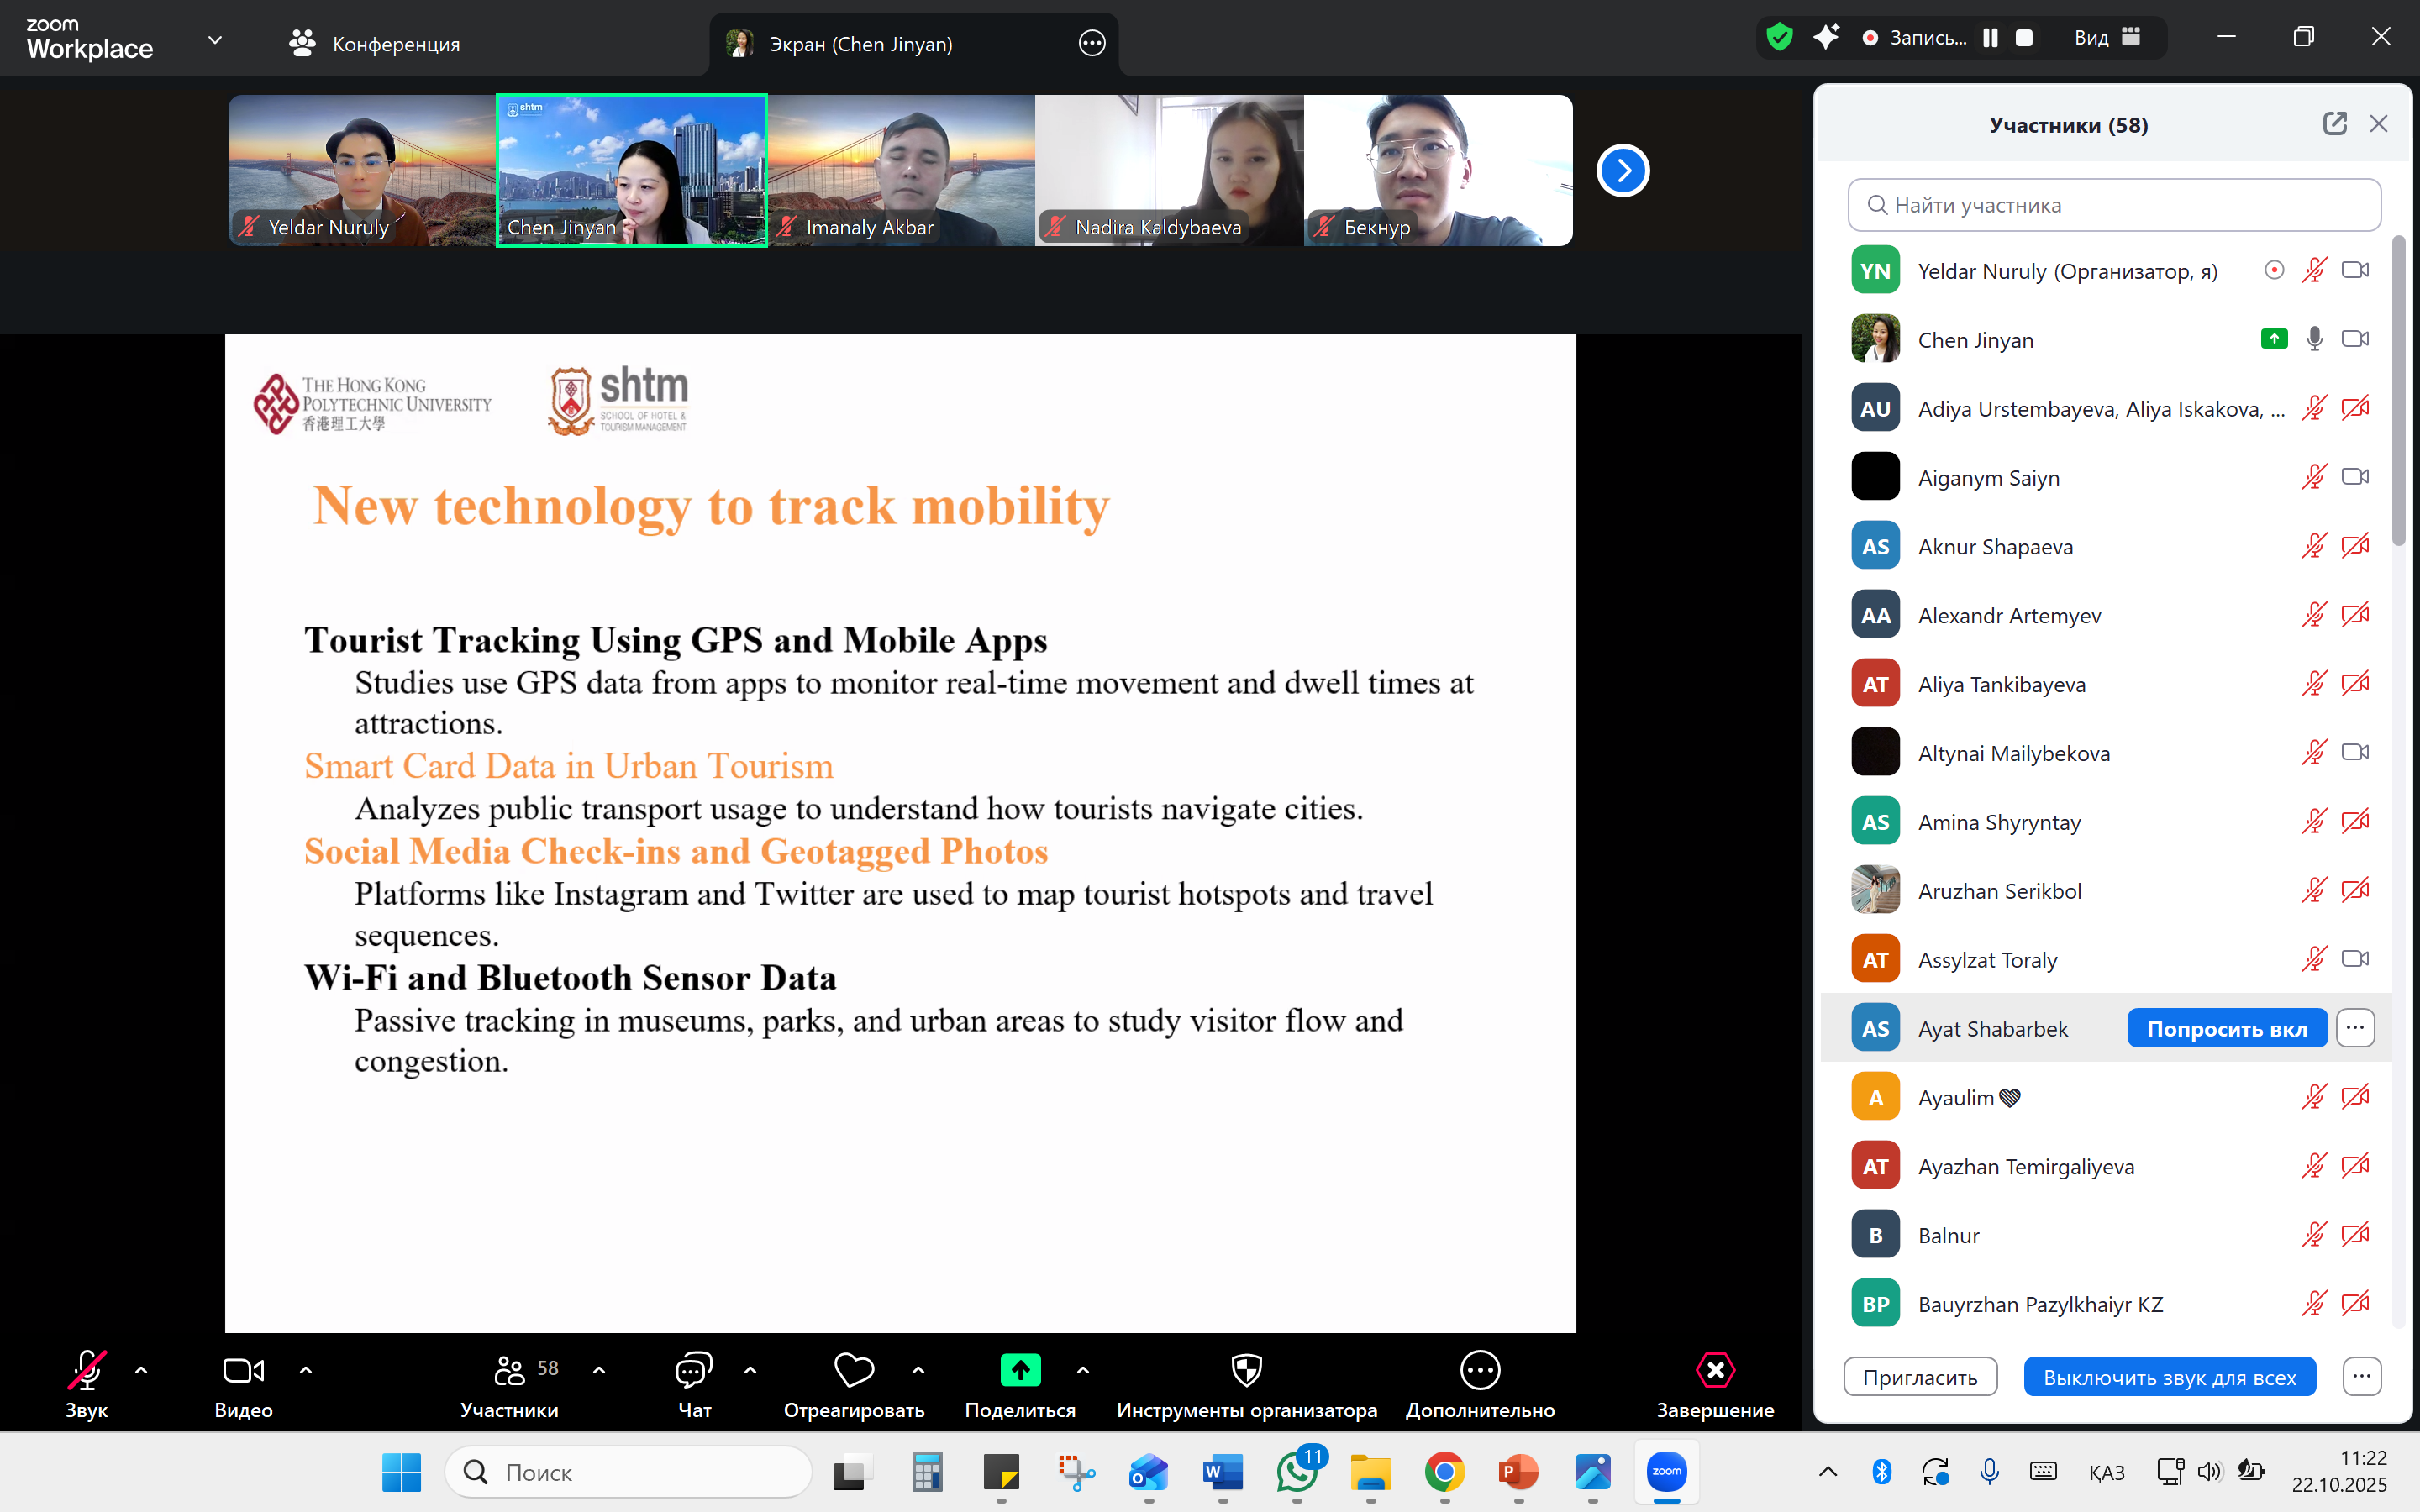Pop out the Participants panel

[2334, 124]
